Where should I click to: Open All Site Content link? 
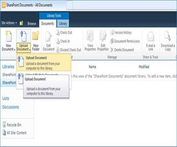(x=16, y=133)
